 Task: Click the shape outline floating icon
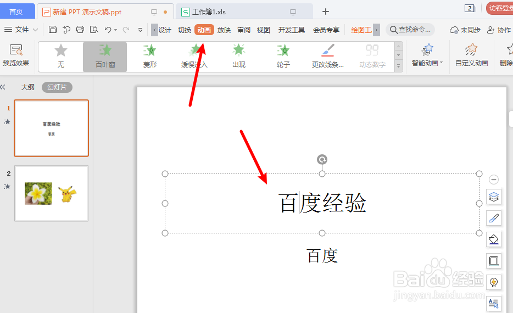pos(494,261)
